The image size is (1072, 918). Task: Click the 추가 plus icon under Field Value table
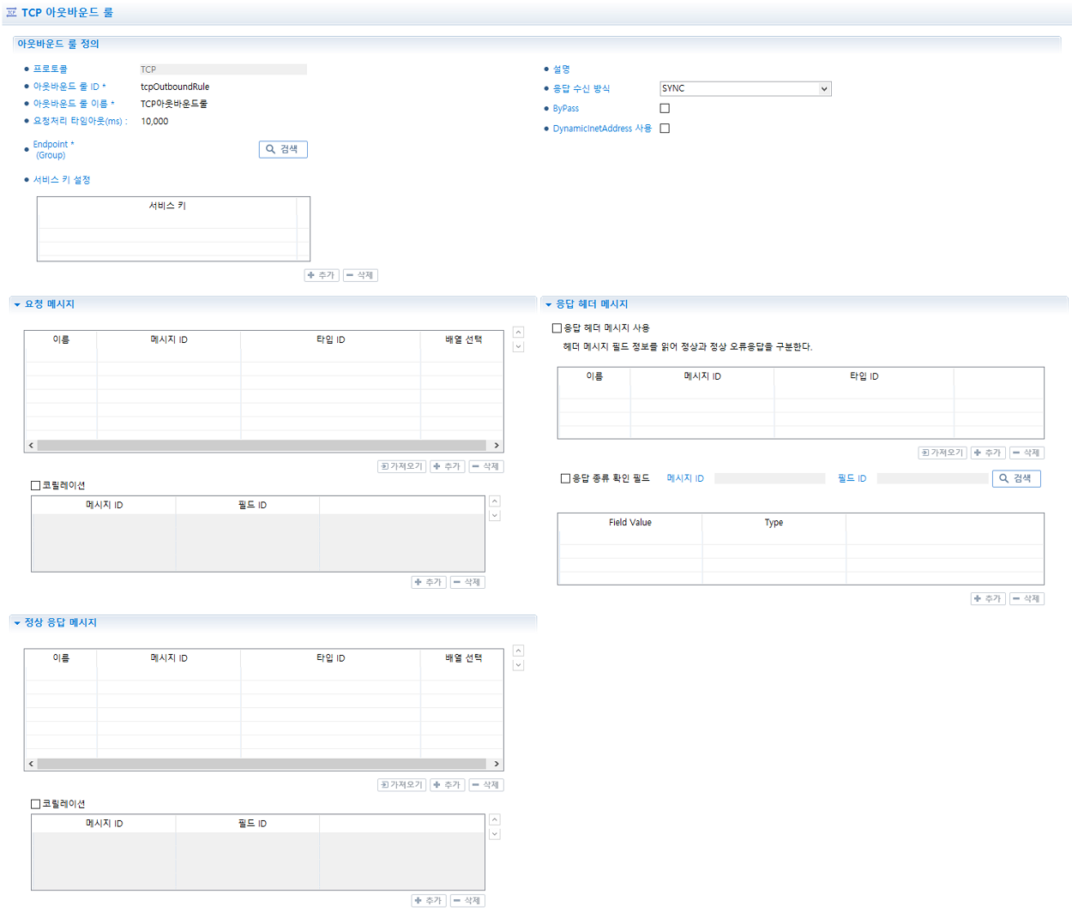(x=987, y=597)
